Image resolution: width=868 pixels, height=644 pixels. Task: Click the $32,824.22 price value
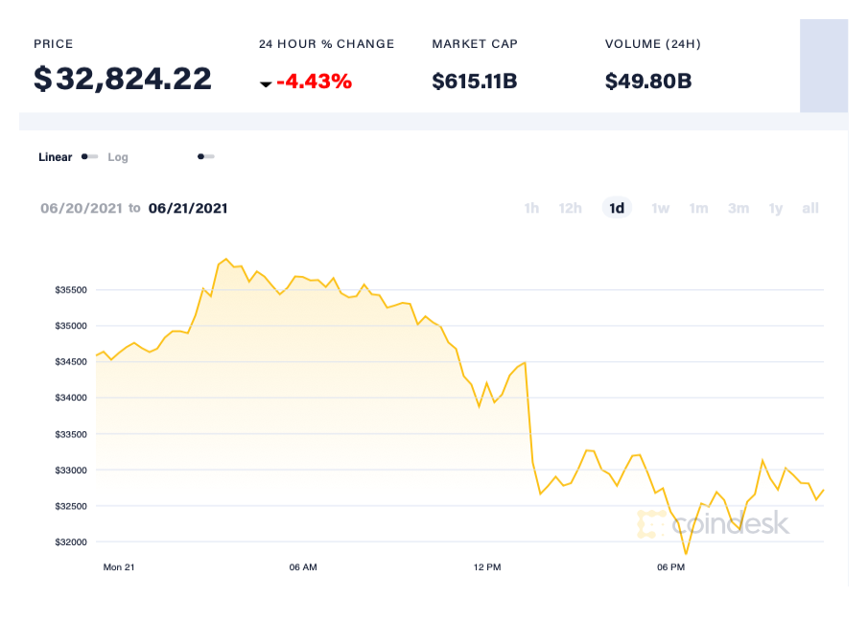(x=123, y=79)
